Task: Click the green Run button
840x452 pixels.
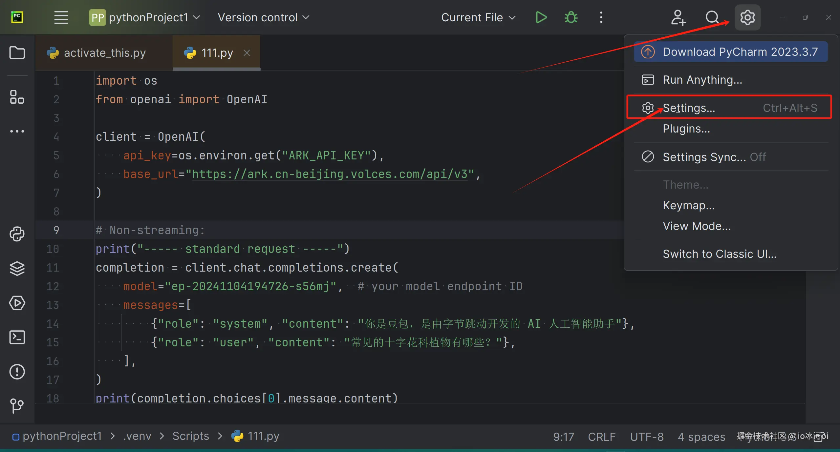Action: pos(541,17)
